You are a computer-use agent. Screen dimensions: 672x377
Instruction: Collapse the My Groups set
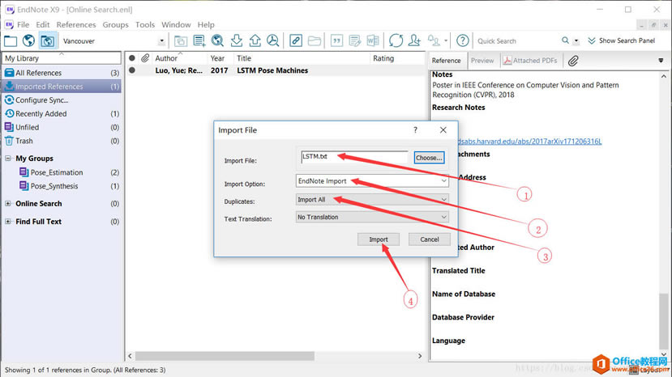click(x=8, y=159)
